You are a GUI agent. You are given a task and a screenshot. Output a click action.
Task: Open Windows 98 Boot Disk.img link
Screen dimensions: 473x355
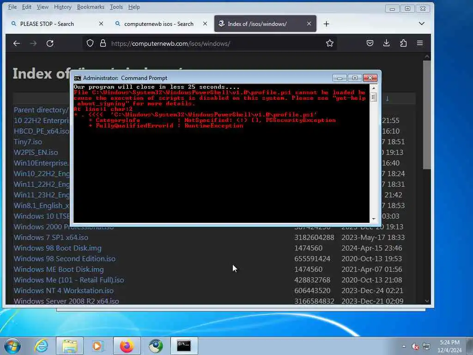click(58, 248)
